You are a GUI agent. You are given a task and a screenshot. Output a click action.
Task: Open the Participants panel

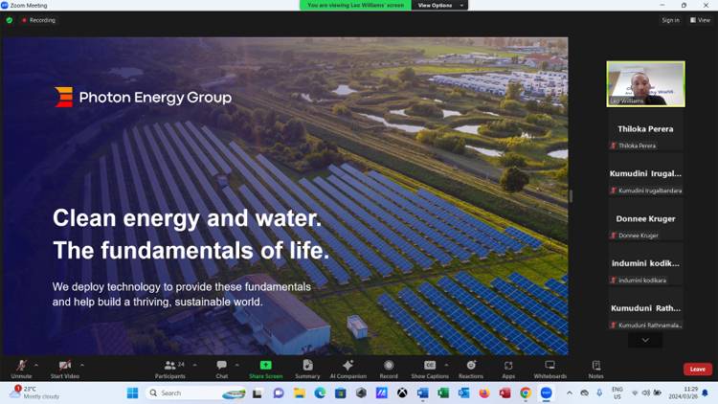(169, 369)
